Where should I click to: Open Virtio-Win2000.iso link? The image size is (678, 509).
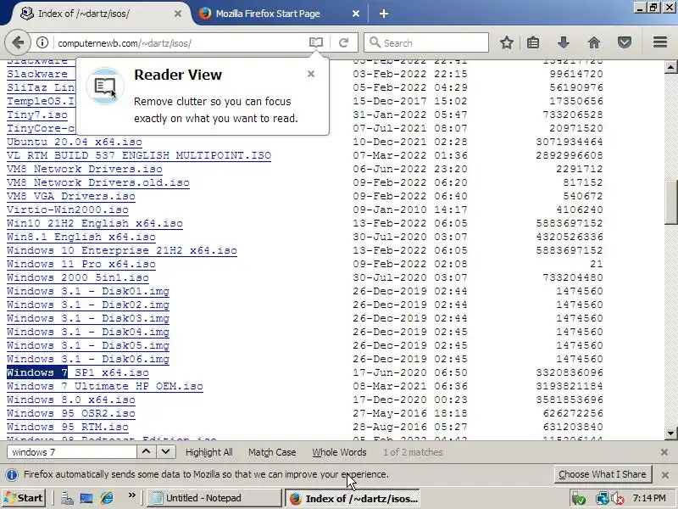pyautogui.click(x=68, y=210)
